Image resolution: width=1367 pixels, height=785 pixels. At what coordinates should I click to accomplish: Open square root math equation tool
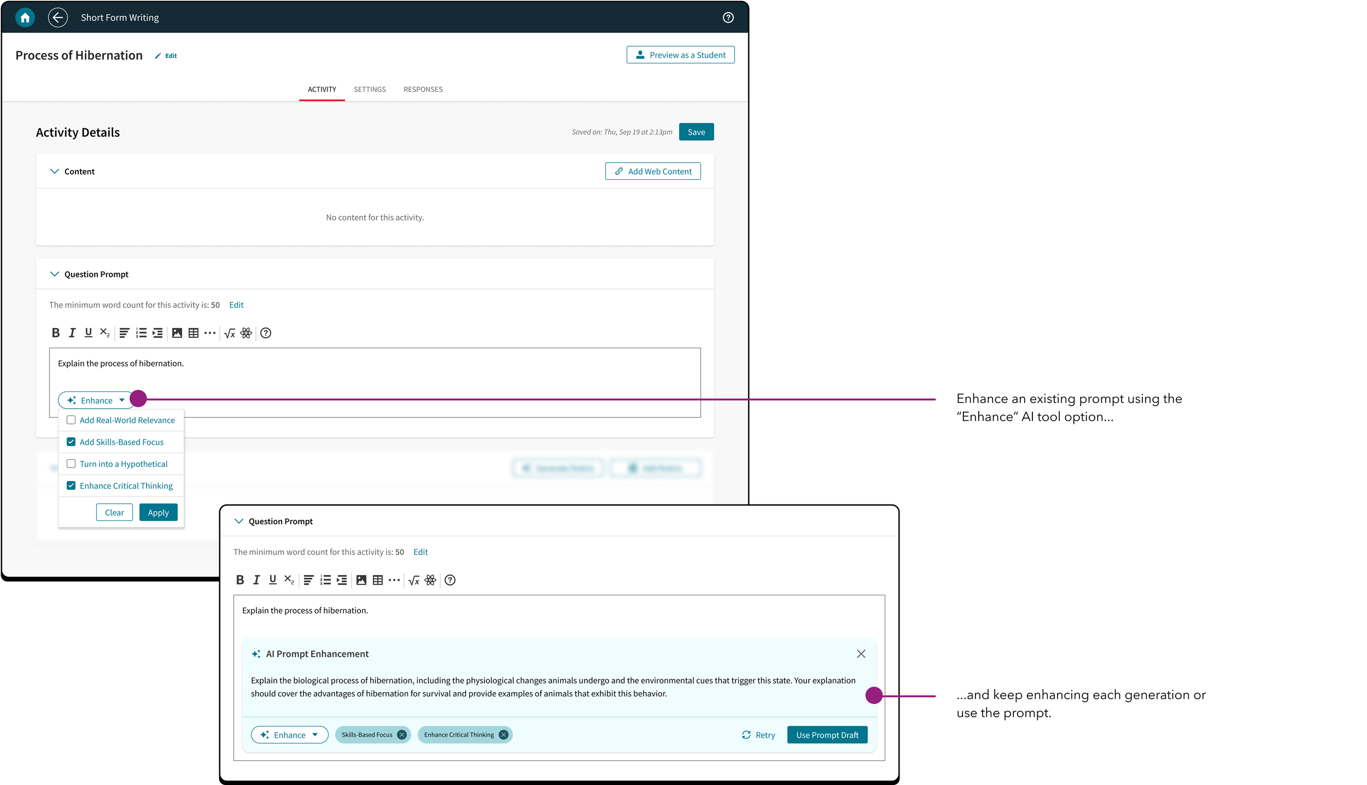[x=230, y=333]
